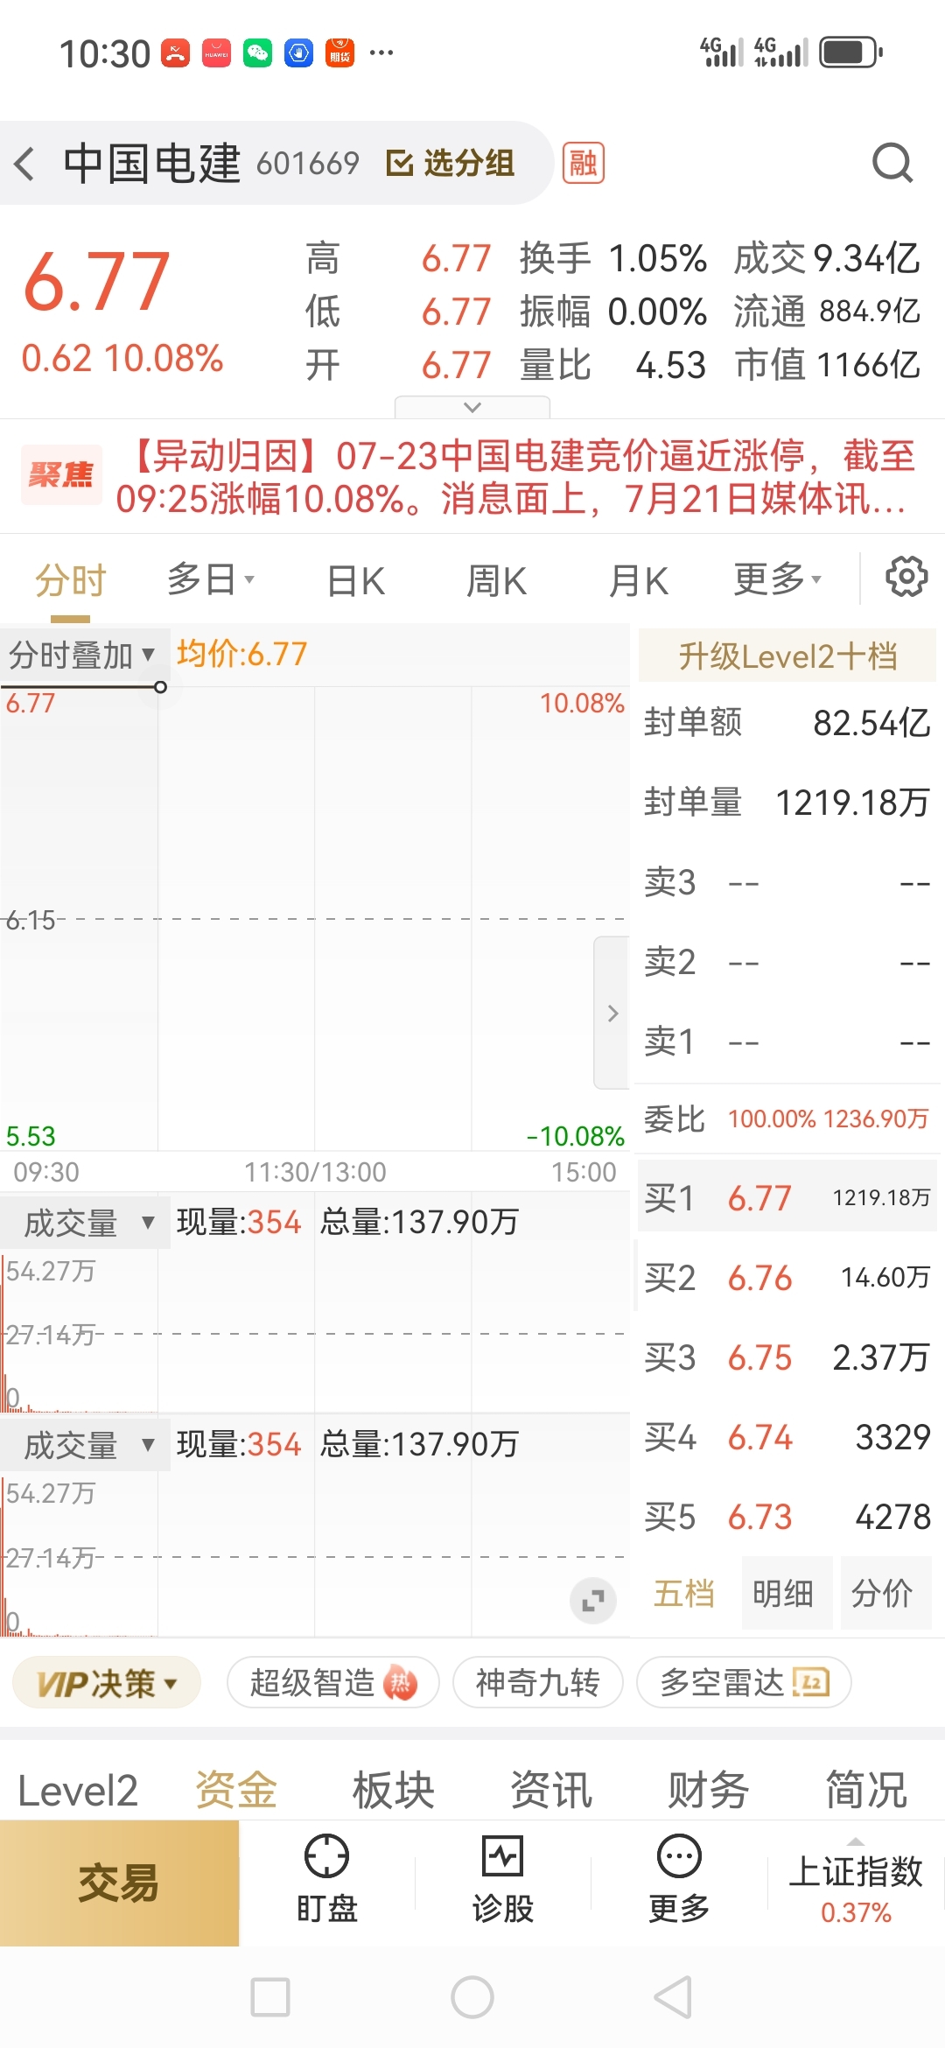Tap the 更多 ellipsis icon
This screenshot has height=2048, width=945.
[x=679, y=1855]
